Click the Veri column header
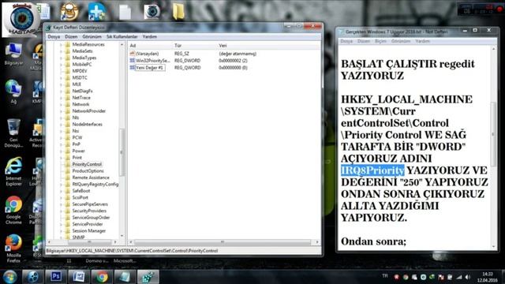The image size is (505, 284). point(223,46)
